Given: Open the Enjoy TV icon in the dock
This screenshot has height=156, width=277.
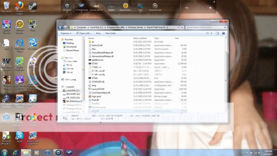Looking at the screenshot, I should pos(140,7).
